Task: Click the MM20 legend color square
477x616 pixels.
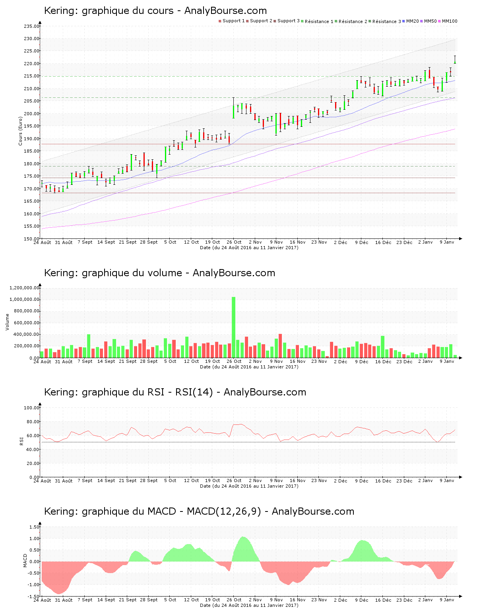Action: click(404, 21)
